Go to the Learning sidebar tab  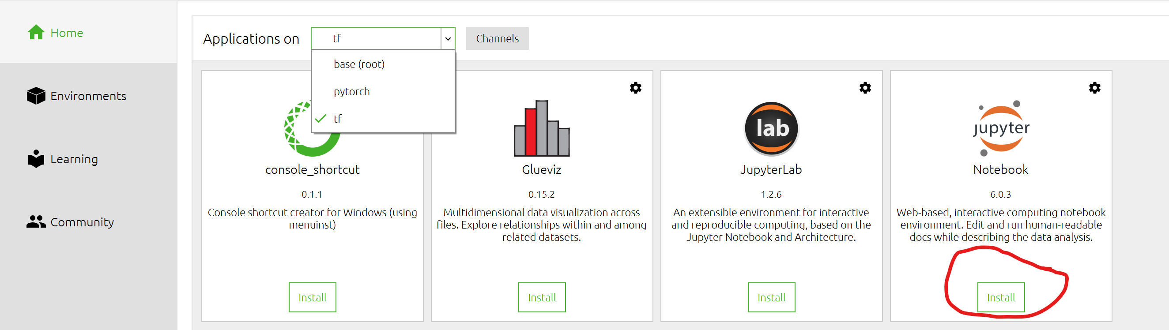click(74, 159)
